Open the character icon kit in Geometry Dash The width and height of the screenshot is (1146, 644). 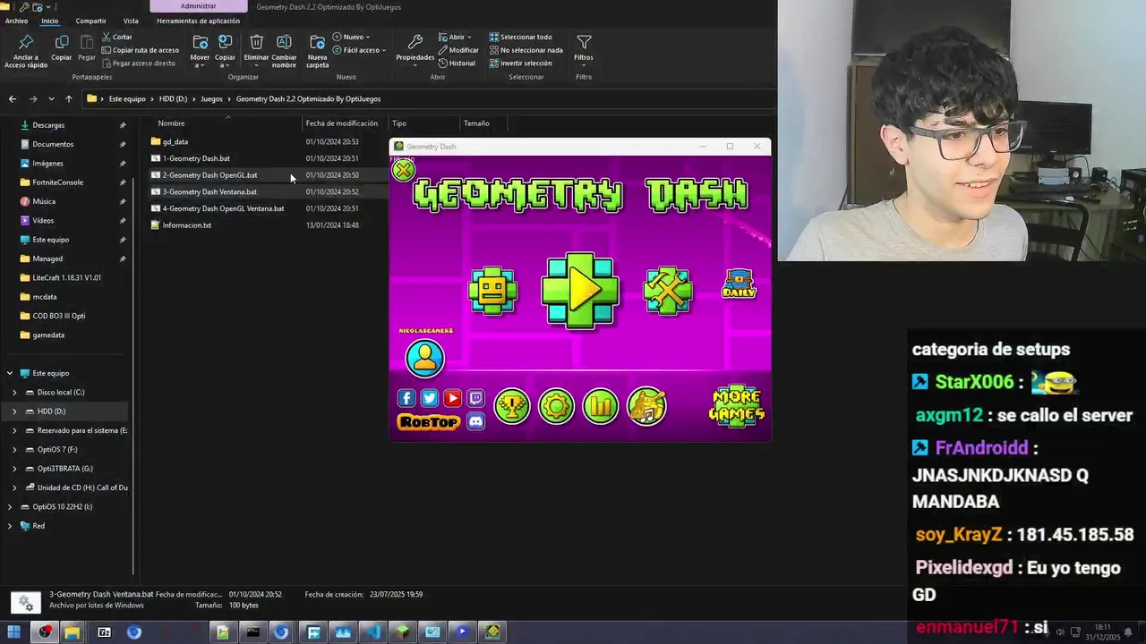click(492, 290)
